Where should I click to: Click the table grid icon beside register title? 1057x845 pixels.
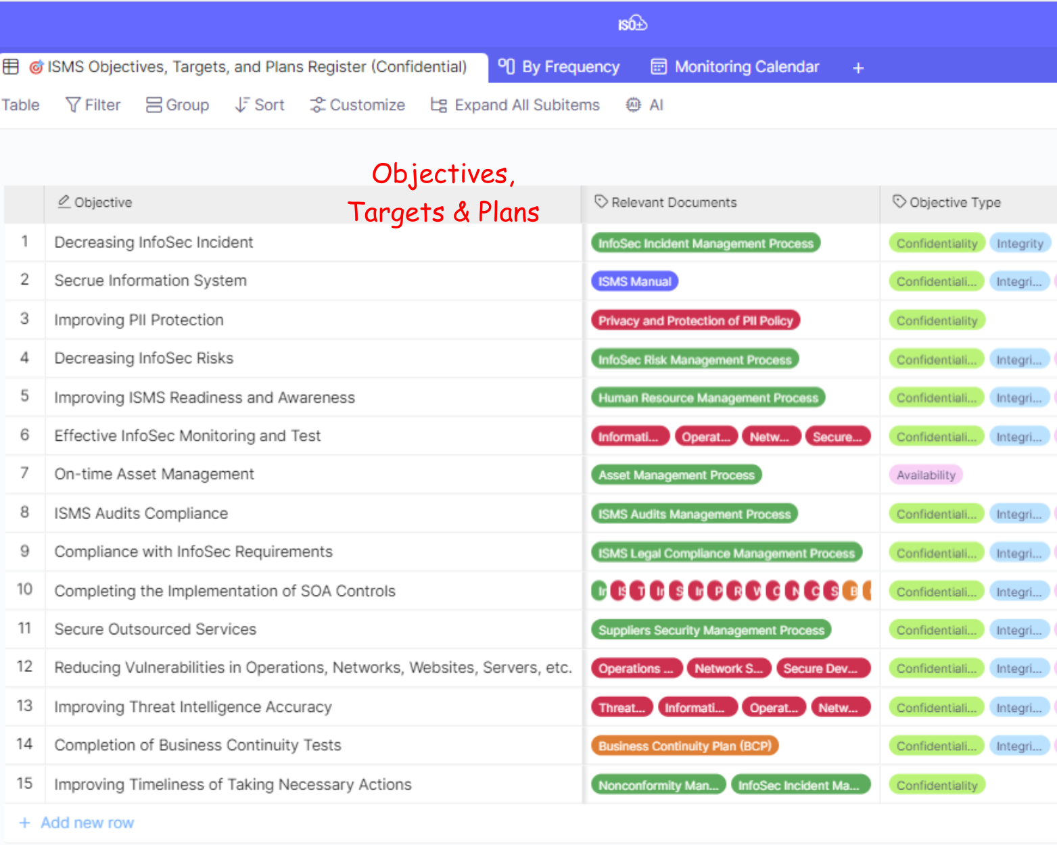point(11,67)
